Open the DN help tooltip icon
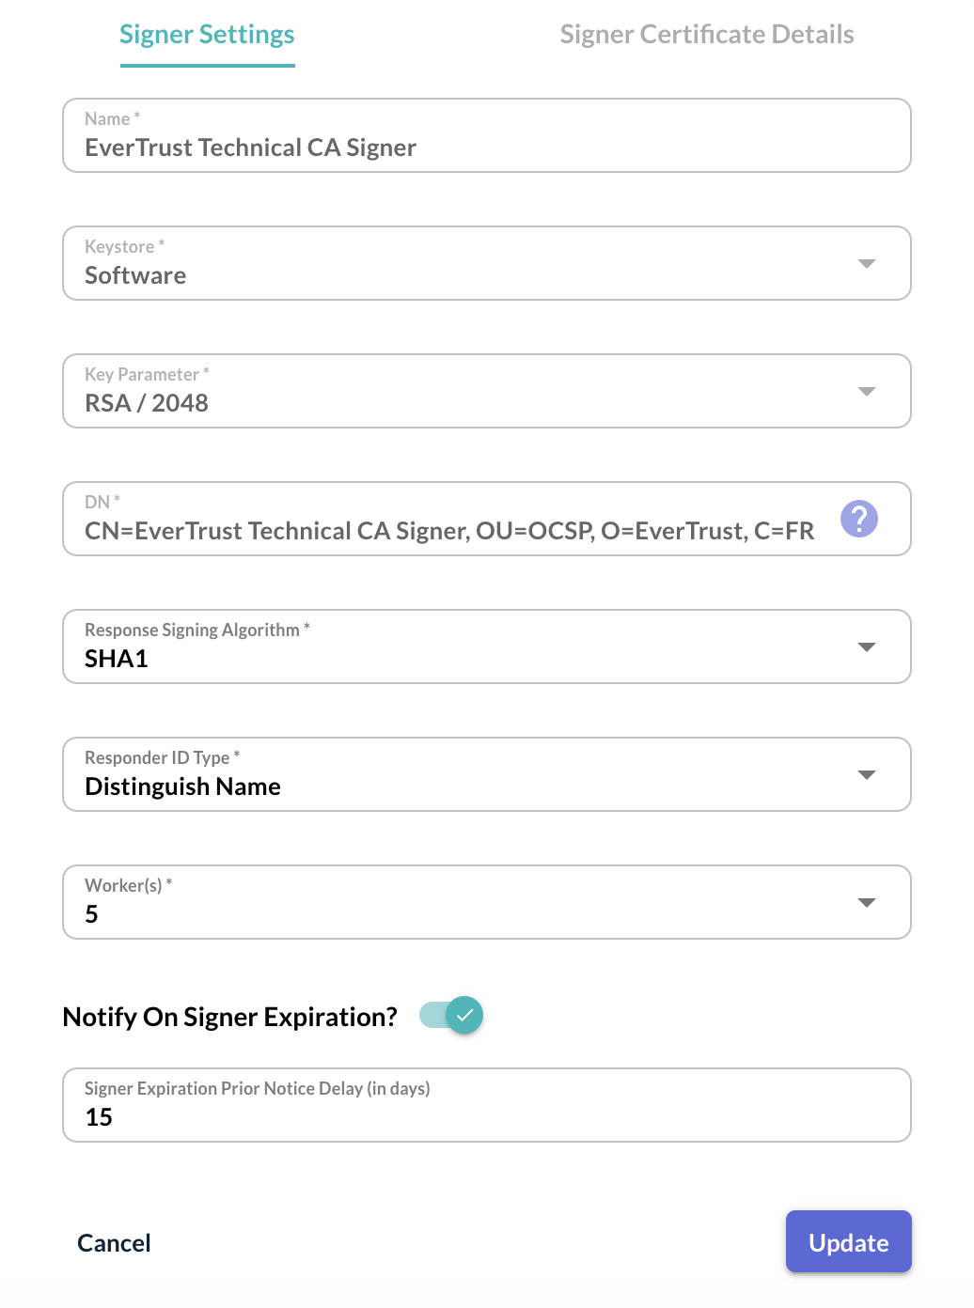 point(858,518)
